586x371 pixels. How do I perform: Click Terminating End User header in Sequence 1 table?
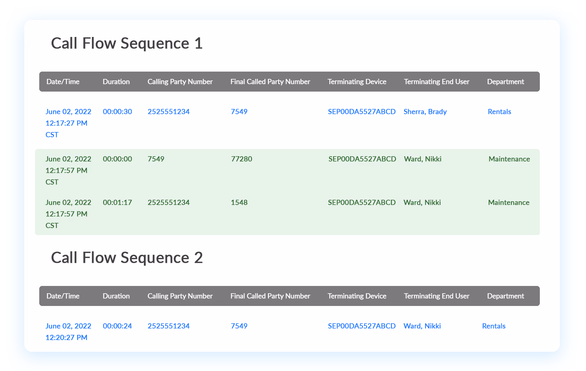(x=437, y=82)
